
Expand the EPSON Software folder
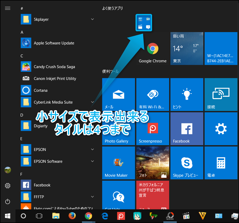(92, 161)
